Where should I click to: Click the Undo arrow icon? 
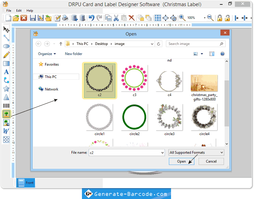91,18
